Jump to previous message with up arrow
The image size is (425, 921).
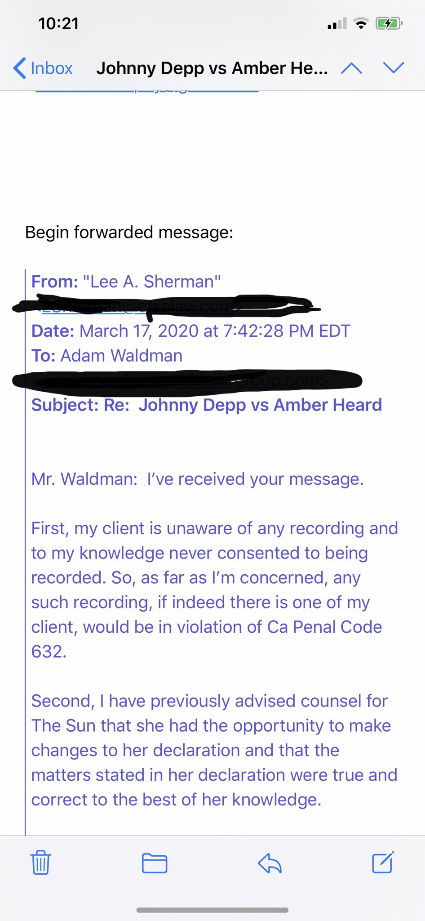click(351, 68)
